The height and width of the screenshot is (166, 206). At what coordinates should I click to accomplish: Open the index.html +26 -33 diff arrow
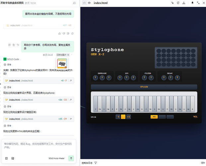(x=71, y=100)
